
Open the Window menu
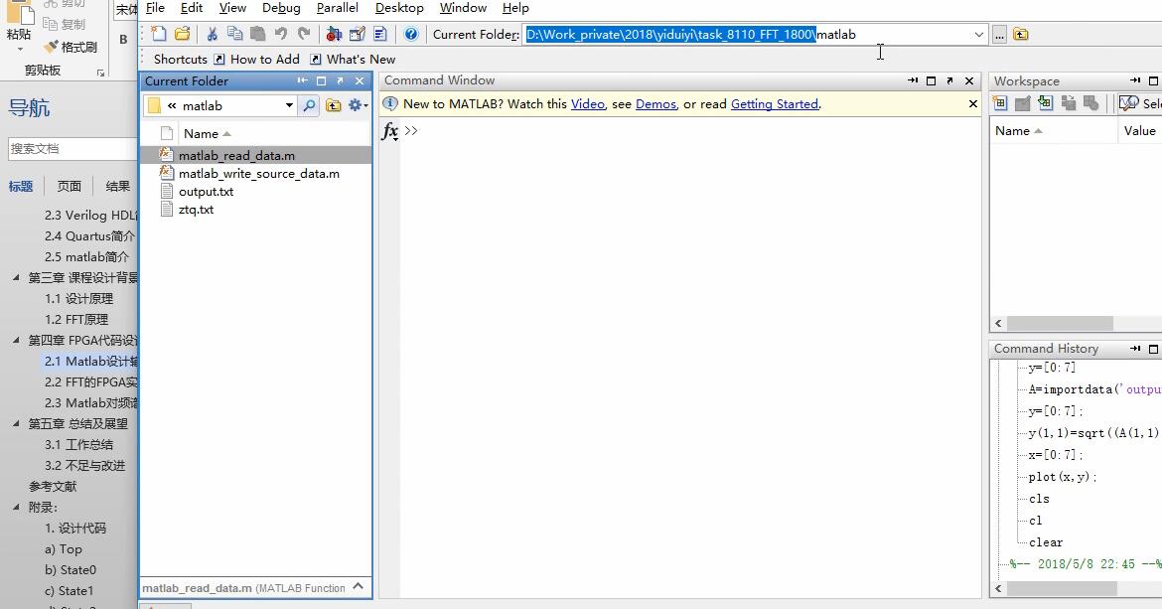[463, 8]
